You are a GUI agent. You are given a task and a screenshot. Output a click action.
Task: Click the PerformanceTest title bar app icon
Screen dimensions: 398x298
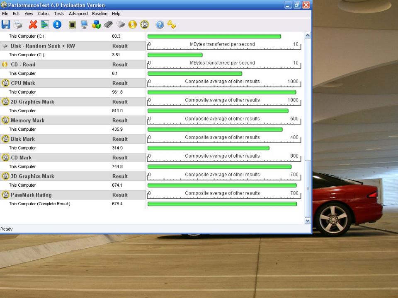(x=4, y=5)
